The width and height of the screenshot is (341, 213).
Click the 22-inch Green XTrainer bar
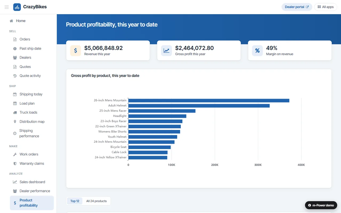tap(155, 126)
